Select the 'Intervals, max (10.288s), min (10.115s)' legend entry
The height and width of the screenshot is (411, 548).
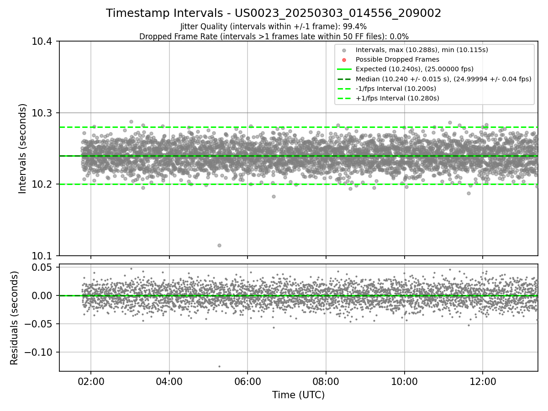pyautogui.click(x=422, y=50)
